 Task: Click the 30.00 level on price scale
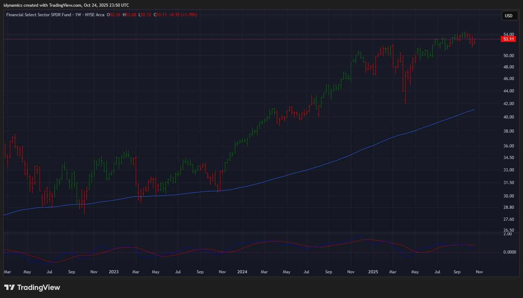point(509,196)
